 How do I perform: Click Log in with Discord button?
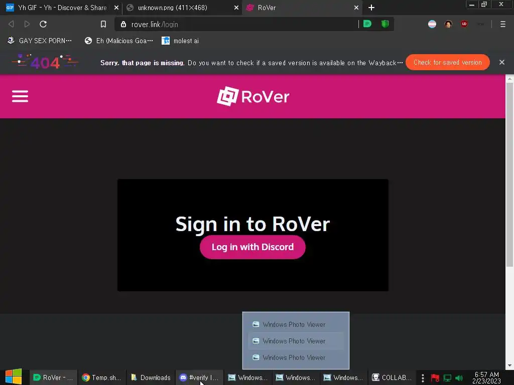point(252,247)
